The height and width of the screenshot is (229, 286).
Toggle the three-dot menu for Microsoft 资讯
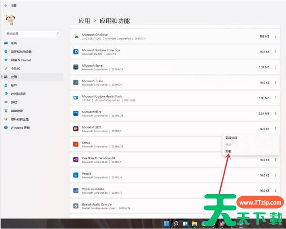click(x=275, y=129)
